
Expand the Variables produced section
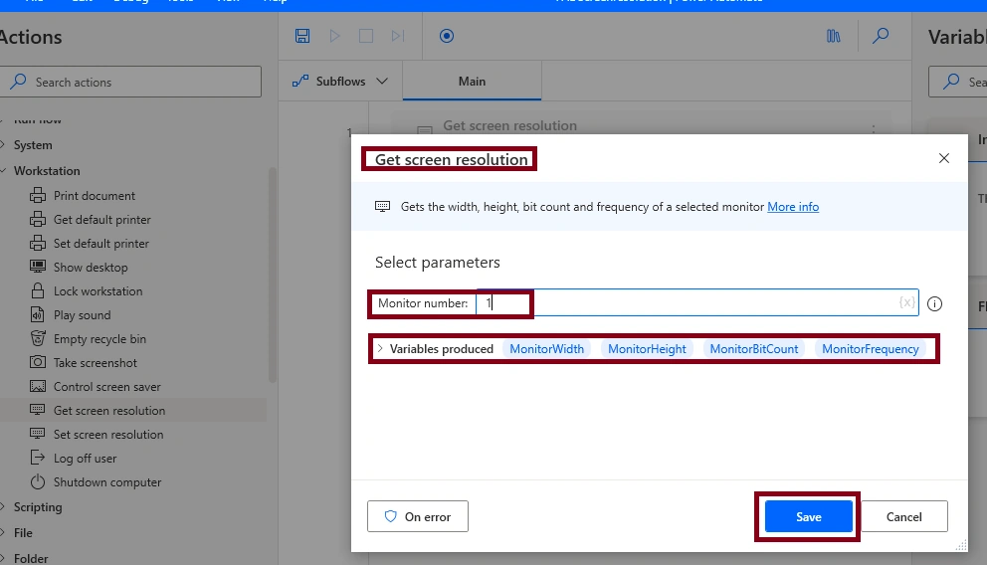pos(380,348)
